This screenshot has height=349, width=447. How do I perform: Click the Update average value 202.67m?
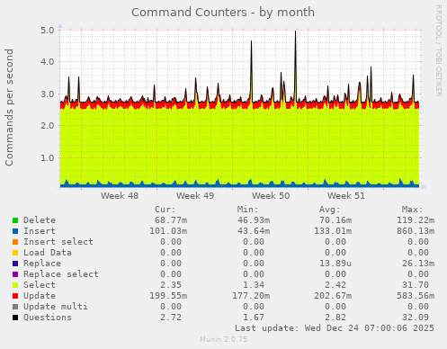coord(333,296)
